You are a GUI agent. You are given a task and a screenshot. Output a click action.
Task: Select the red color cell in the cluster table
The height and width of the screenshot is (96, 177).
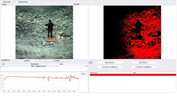[155, 75]
